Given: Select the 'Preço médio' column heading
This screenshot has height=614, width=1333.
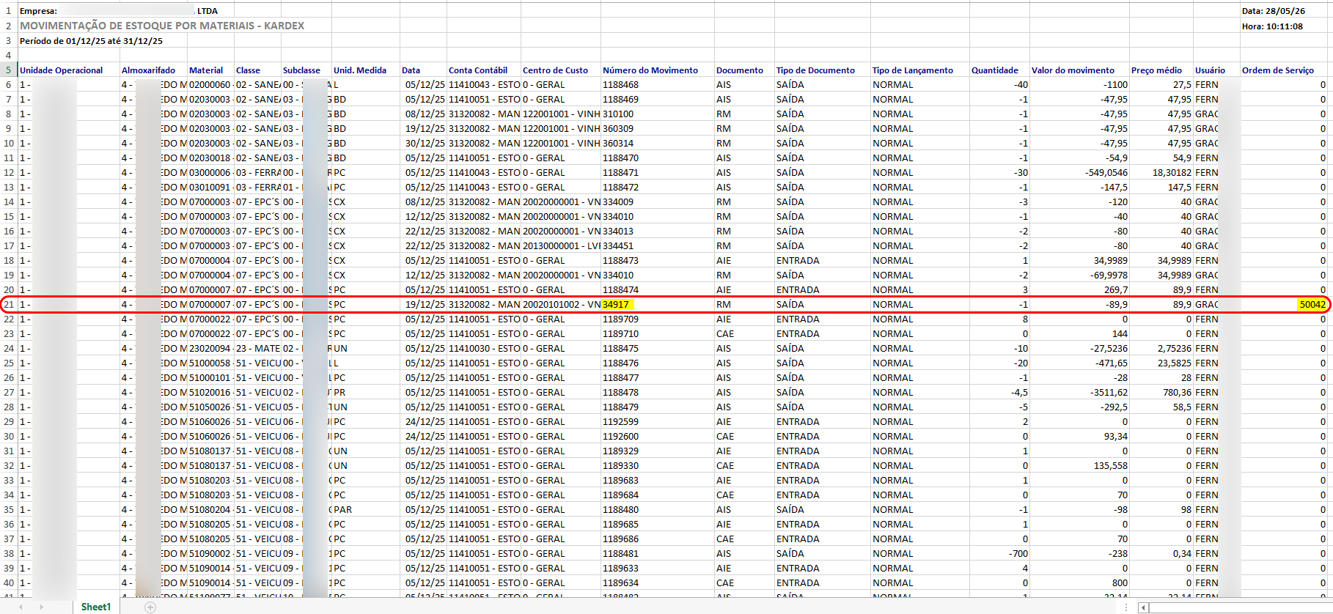Looking at the screenshot, I should pyautogui.click(x=1156, y=70).
